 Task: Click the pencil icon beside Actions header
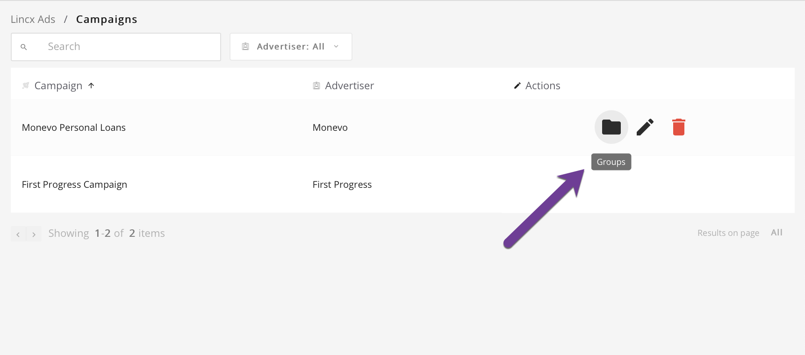coord(517,85)
